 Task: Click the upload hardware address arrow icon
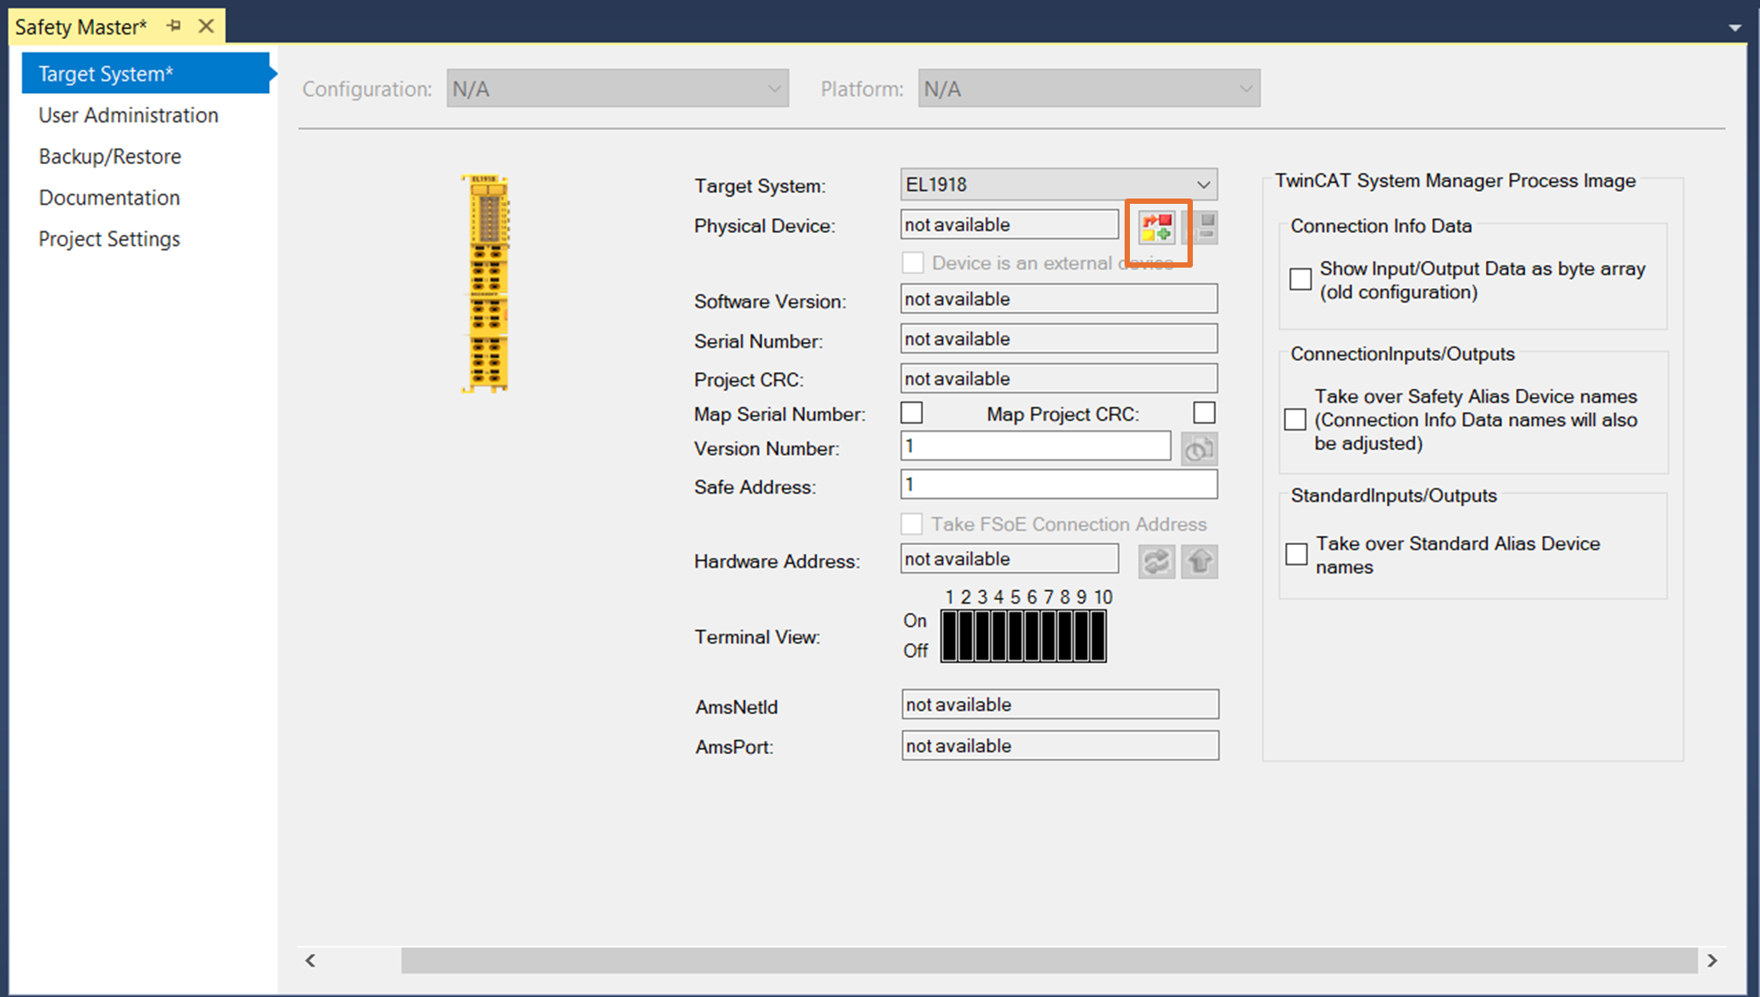1200,562
